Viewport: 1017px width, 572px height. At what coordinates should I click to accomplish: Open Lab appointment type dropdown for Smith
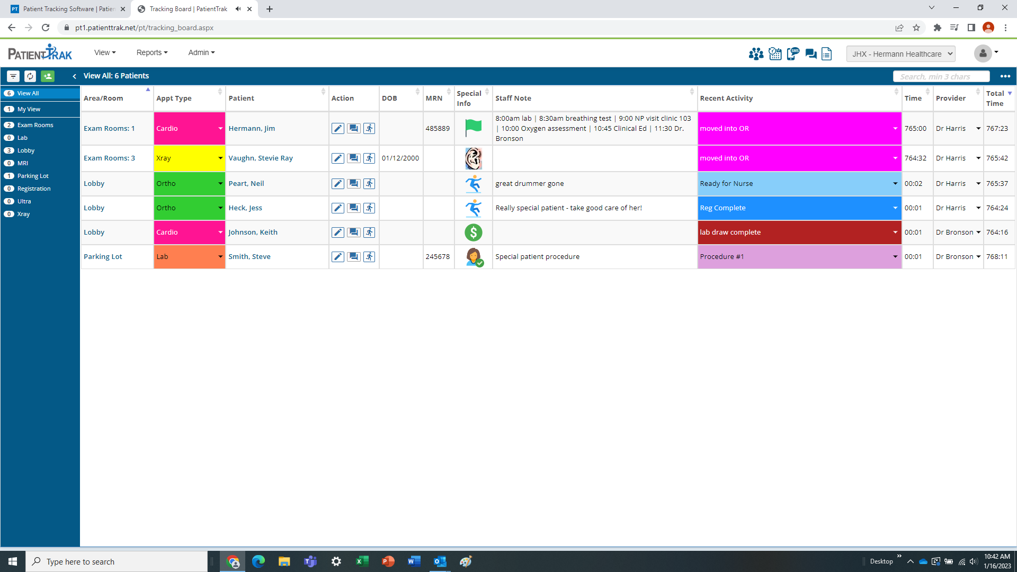(220, 256)
